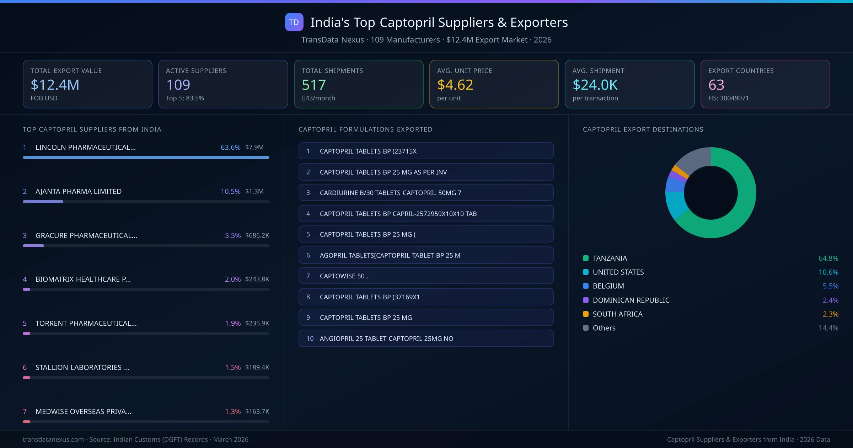Click the gray Others legend marker
The height and width of the screenshot is (448, 853).
click(585, 328)
